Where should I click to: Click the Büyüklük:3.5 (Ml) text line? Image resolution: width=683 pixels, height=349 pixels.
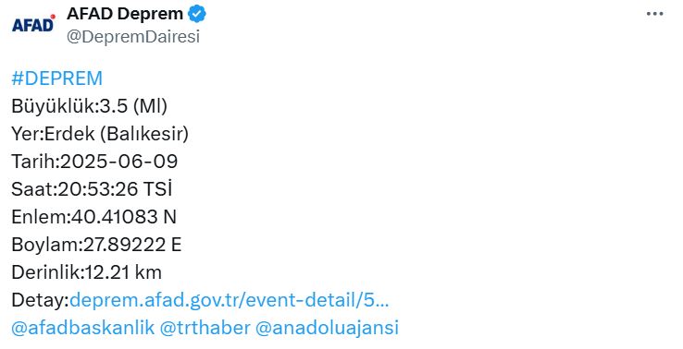pos(89,106)
